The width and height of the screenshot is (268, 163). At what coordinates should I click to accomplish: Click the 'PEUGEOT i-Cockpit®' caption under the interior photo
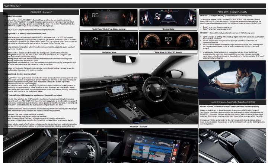[138, 127]
